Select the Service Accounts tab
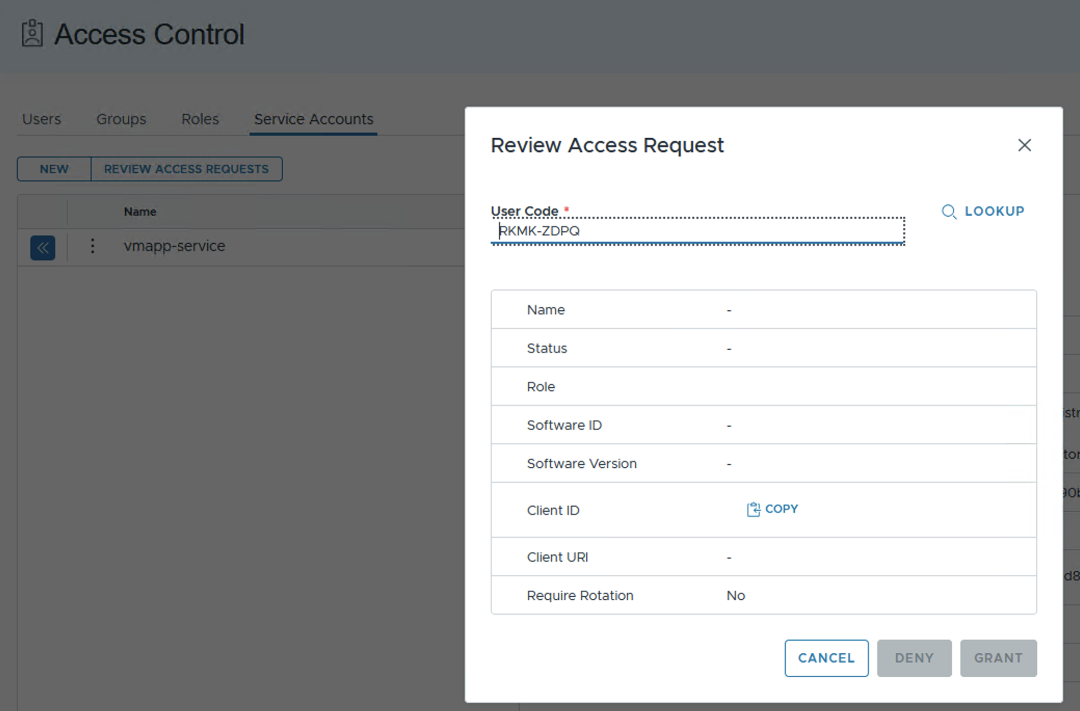Screen dimensions: 1080x711 click(313, 119)
